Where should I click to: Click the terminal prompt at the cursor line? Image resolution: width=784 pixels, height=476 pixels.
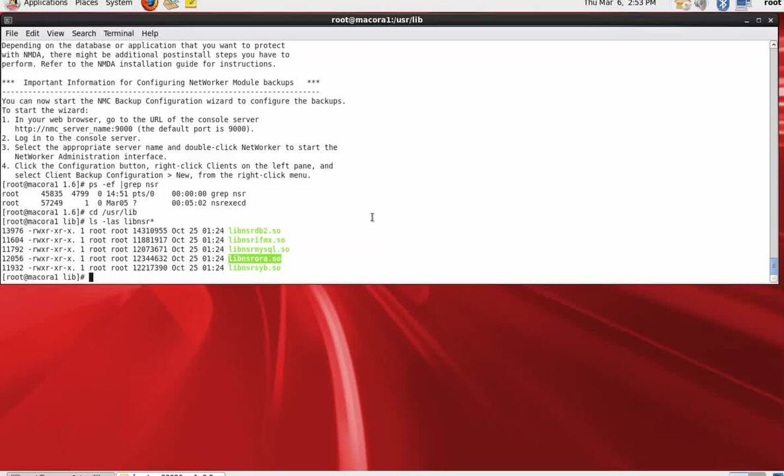(x=44, y=277)
